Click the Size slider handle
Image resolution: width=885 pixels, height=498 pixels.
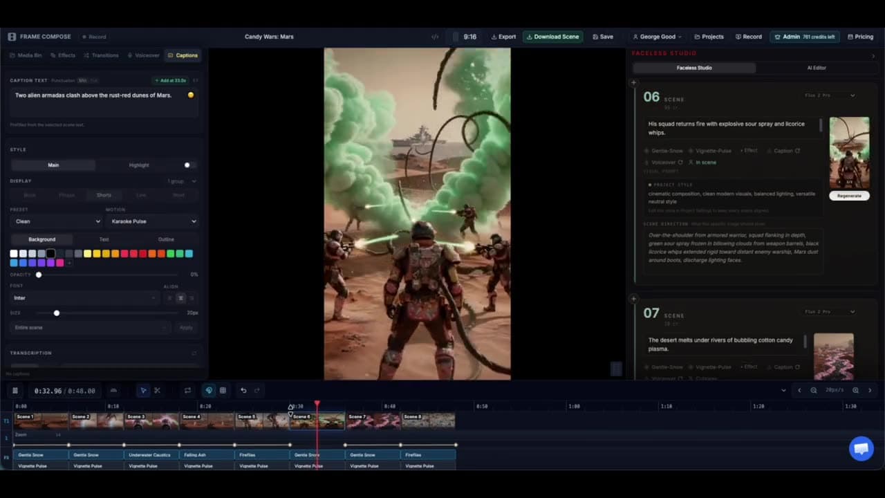point(57,313)
